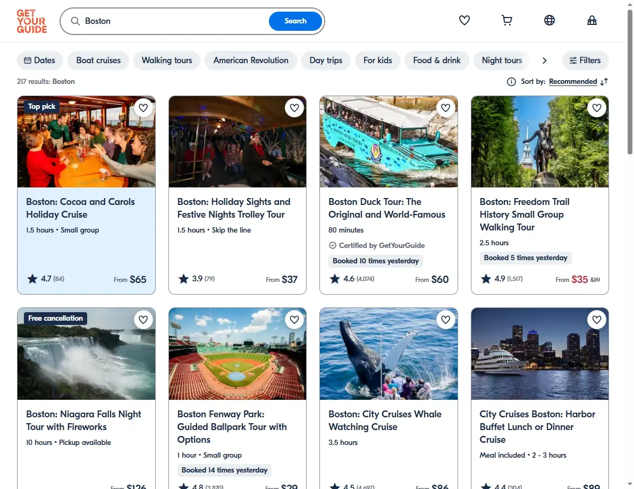Screen dimensions: 634x489
Task: Open the Fenway Park stadium photo
Action: coord(238,354)
